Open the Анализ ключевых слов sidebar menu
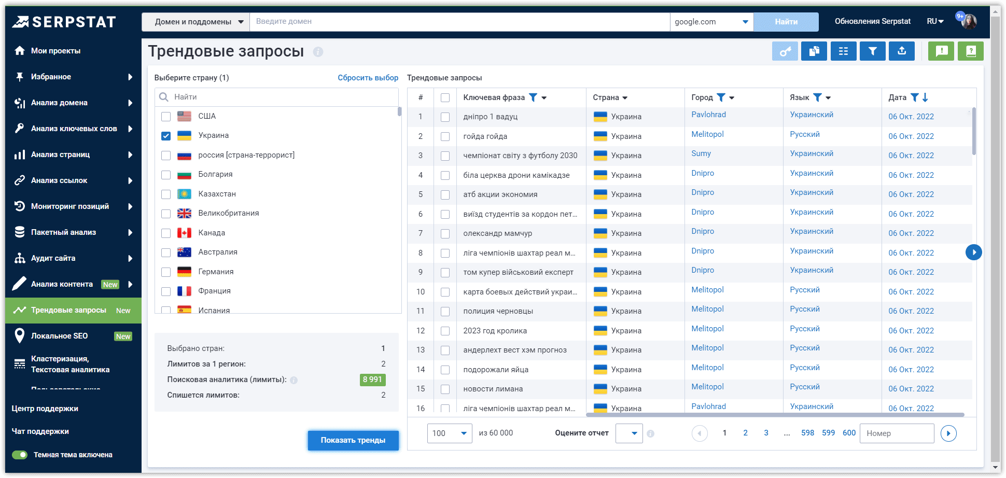The width and height of the screenshot is (1006, 478). click(73, 129)
